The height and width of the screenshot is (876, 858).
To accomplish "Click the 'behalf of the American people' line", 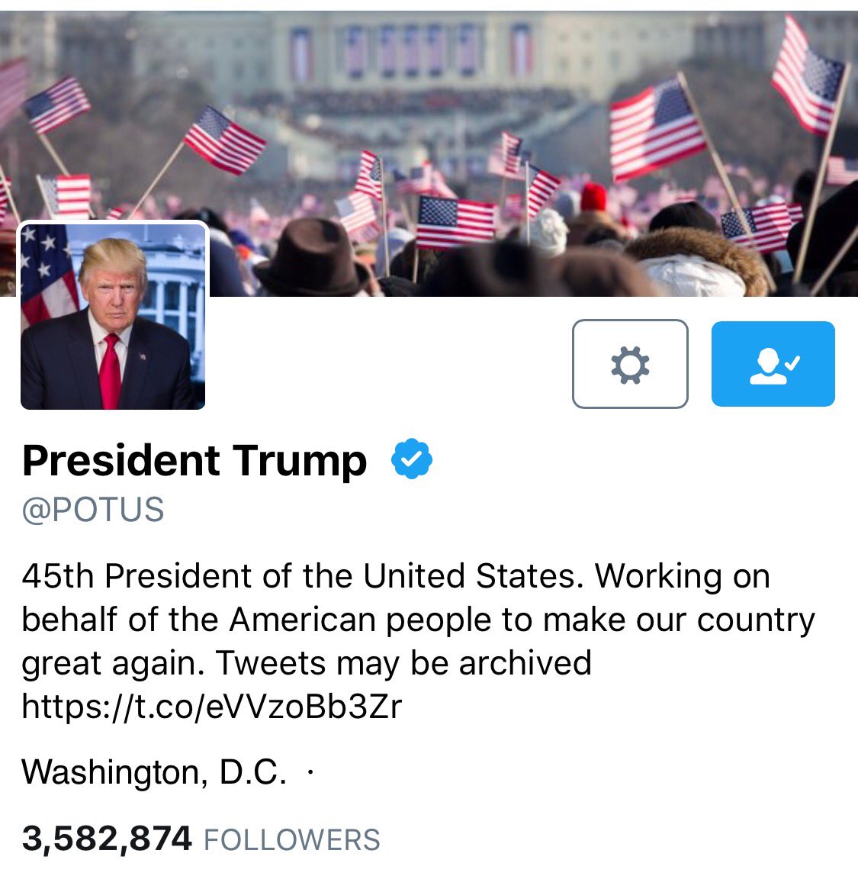I will click(418, 620).
